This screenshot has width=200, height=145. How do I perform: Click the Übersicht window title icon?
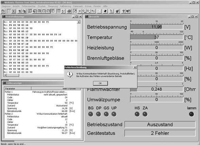(x=87, y=17)
